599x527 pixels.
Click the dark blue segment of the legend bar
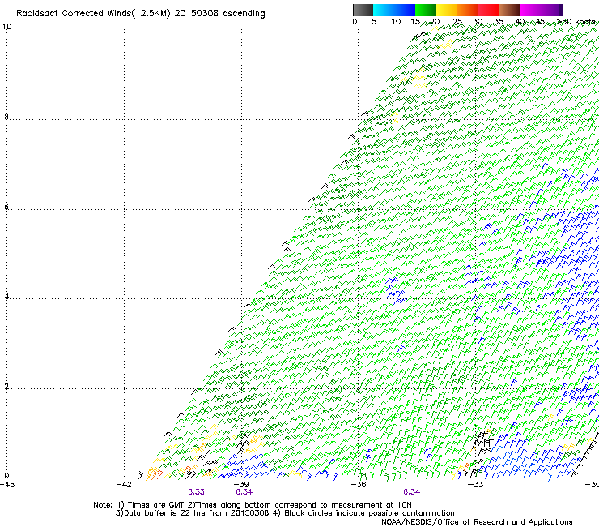405,10
